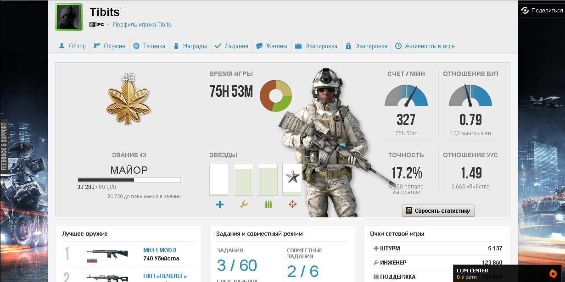Select the Награды tab
Image resolution: width=565 pixels, height=282 pixels.
point(190,46)
